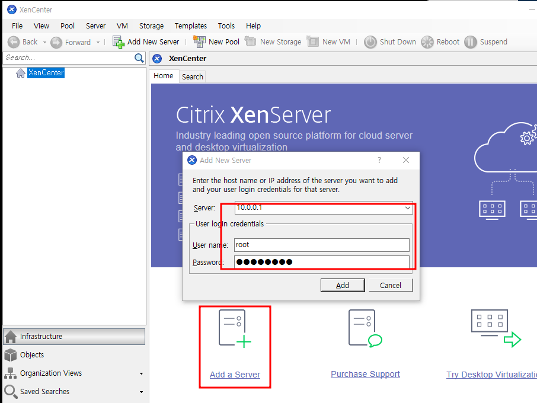Image resolution: width=537 pixels, height=403 pixels.
Task: Click the help question mark in dialog
Action: [x=379, y=160]
